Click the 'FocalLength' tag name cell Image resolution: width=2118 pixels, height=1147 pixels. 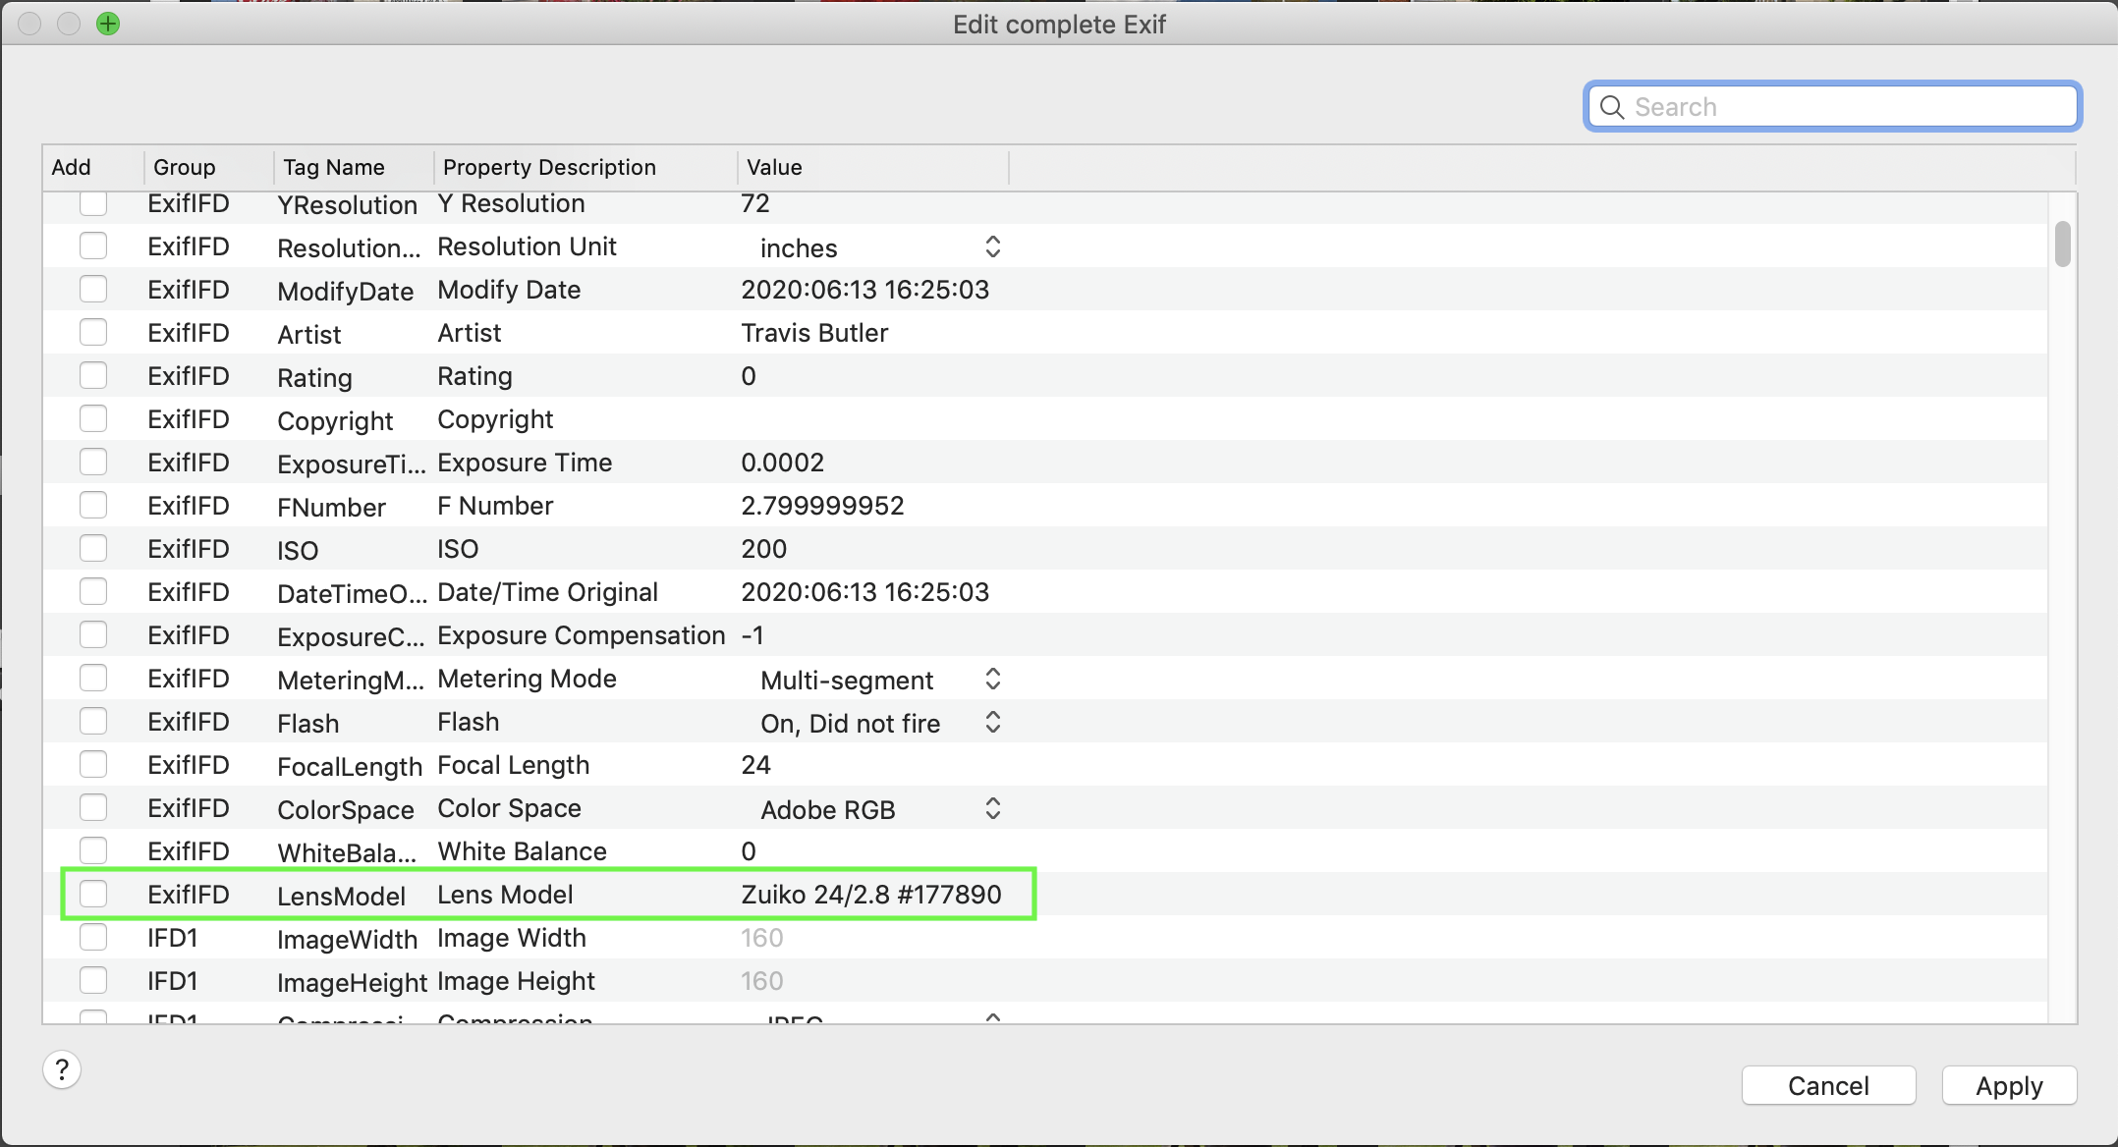click(x=349, y=766)
